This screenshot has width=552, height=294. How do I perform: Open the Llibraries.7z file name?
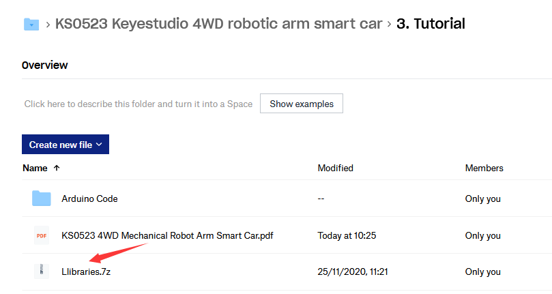pyautogui.click(x=86, y=271)
